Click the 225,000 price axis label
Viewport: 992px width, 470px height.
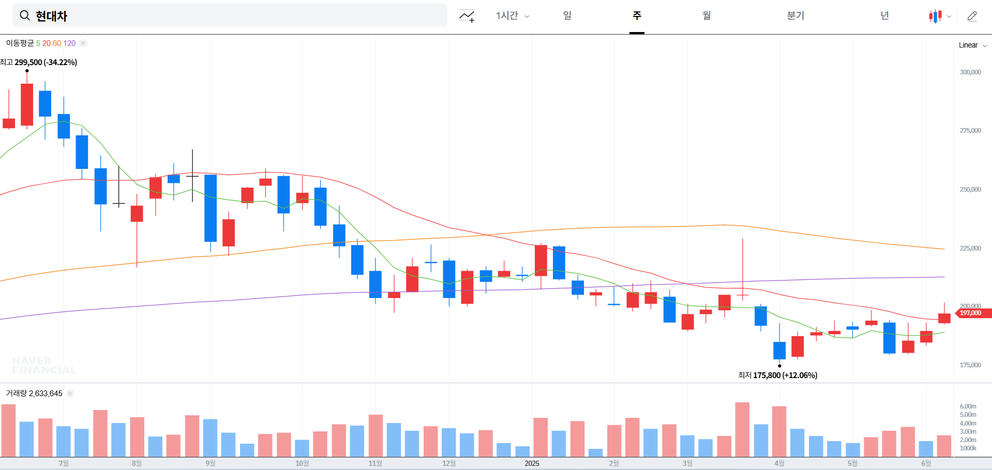(x=970, y=248)
